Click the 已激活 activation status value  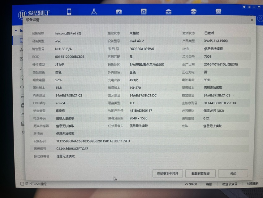click(209, 33)
